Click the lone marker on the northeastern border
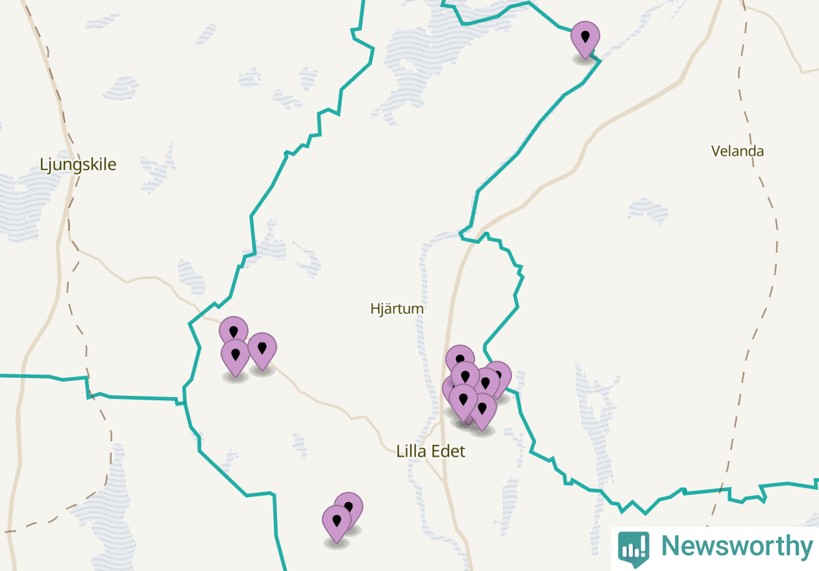 (585, 40)
